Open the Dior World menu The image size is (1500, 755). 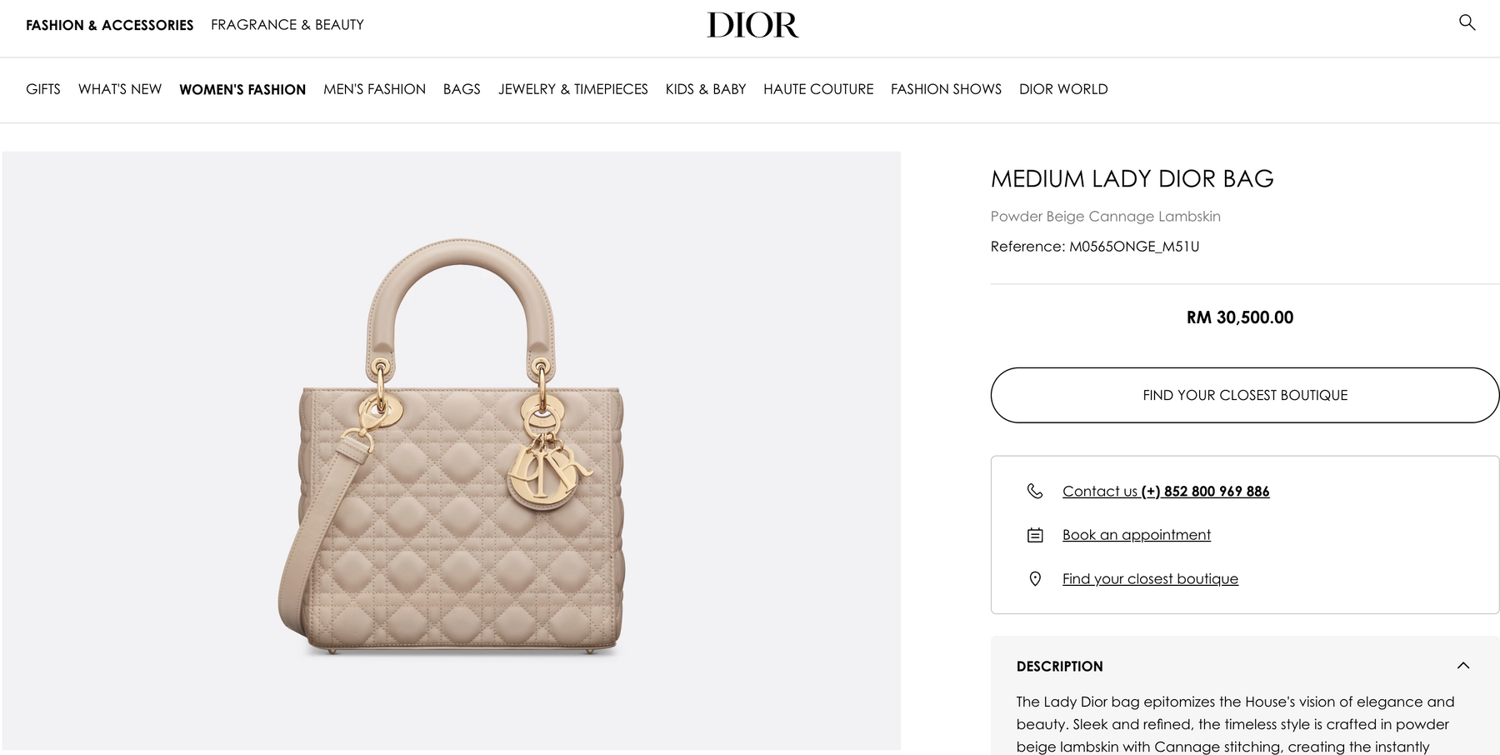tap(1063, 89)
